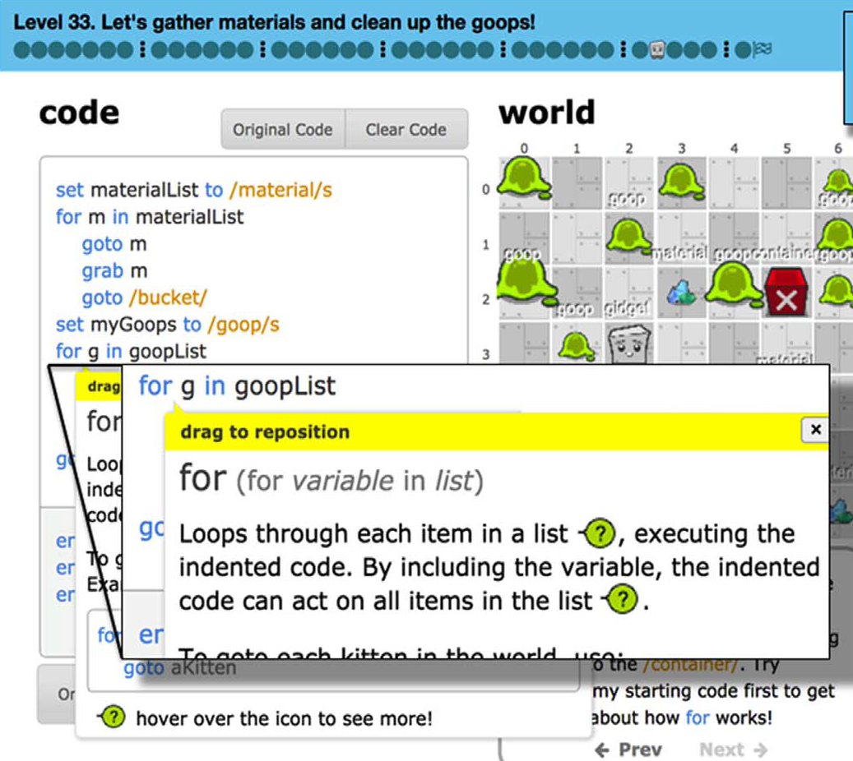Click the Next arrow link

click(x=733, y=749)
